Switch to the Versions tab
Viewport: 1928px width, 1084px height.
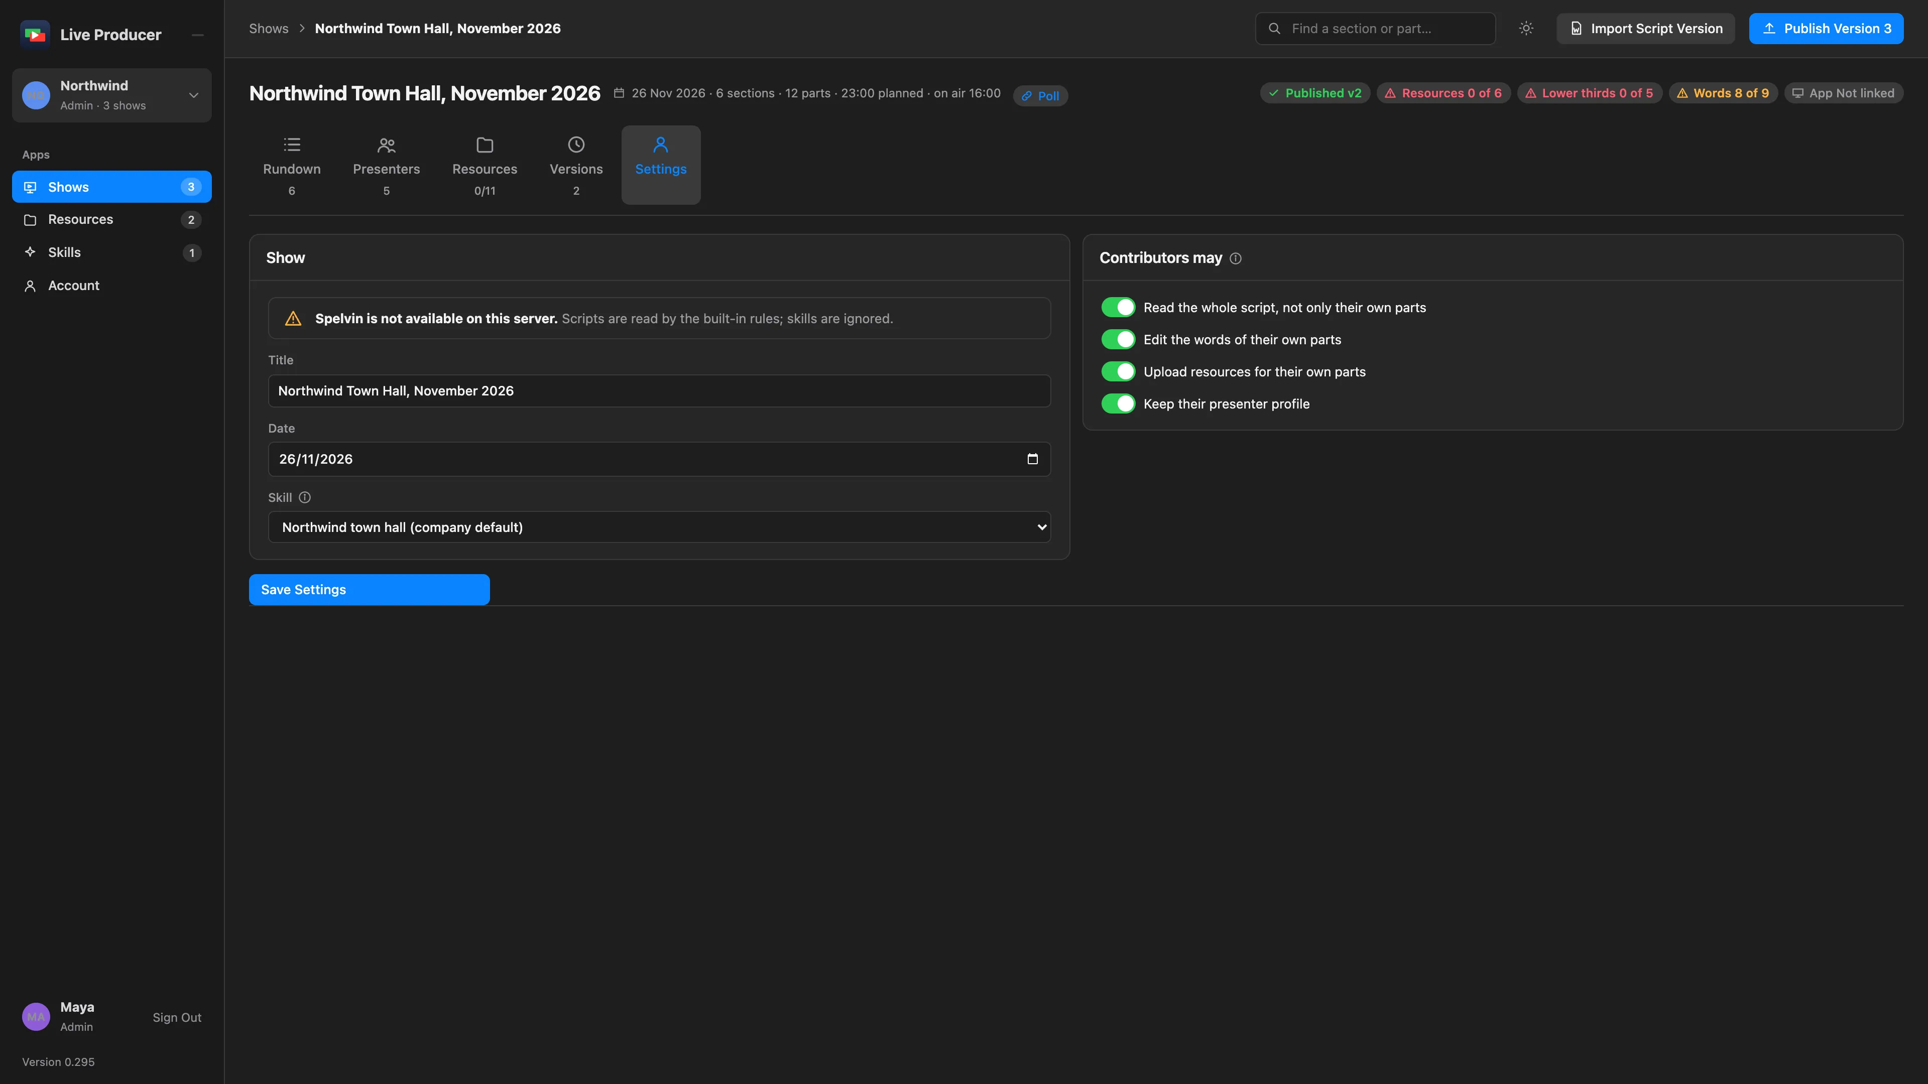pos(576,165)
